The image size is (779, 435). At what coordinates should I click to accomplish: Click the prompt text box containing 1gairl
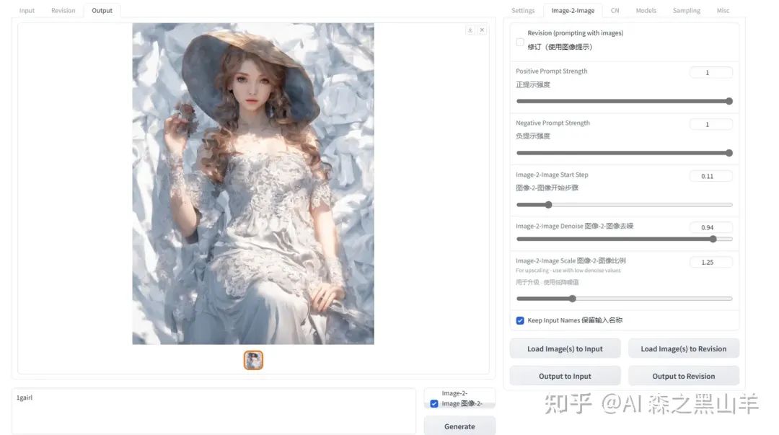tap(214, 412)
